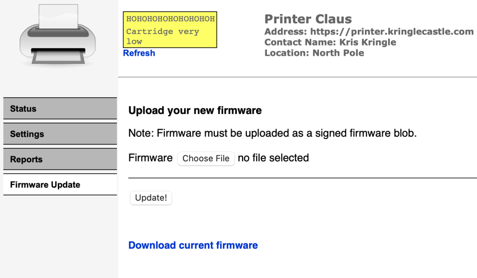
Task: Click the divider line above Update! button
Action: pyautogui.click(x=303, y=178)
